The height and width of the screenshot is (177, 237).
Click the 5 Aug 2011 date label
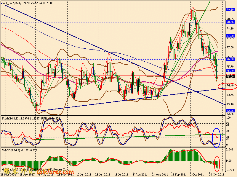pyautogui.click(x=140, y=175)
